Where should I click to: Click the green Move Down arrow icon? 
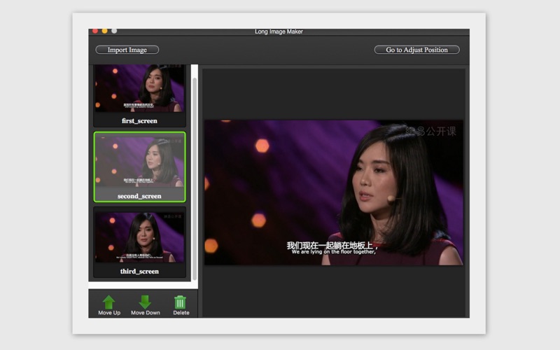[145, 302]
